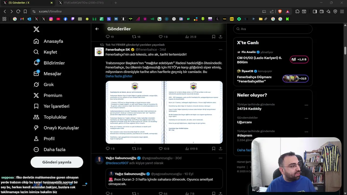
Task: Like the Fenerbahçe SK post
Action: [x=164, y=149]
